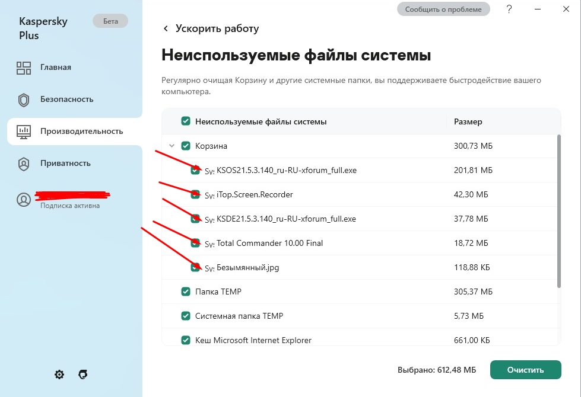Viewport: 581px width, 397px height.
Task: Open the support headset icon
Action: pyautogui.click(x=83, y=374)
